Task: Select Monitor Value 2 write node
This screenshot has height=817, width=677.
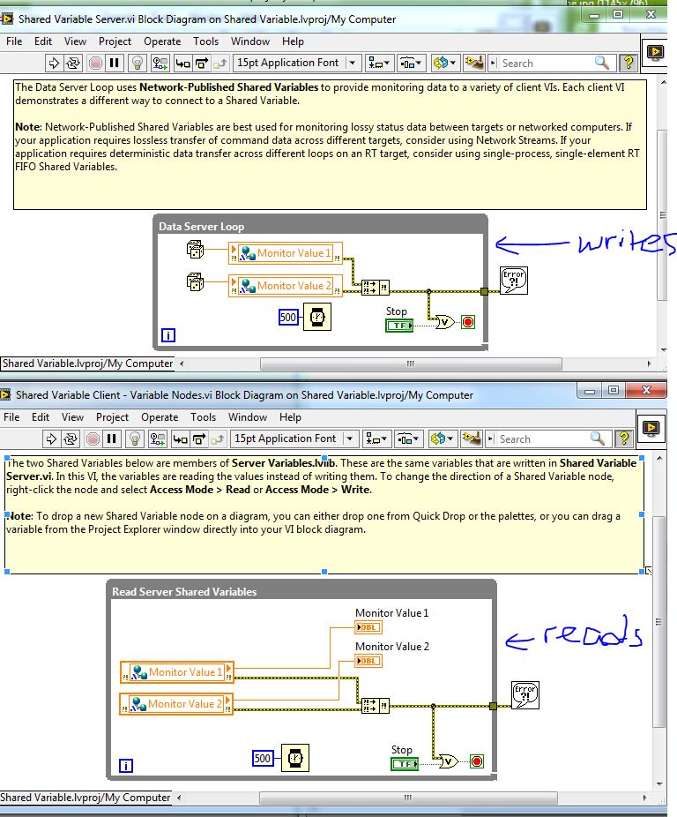Action: pos(286,286)
